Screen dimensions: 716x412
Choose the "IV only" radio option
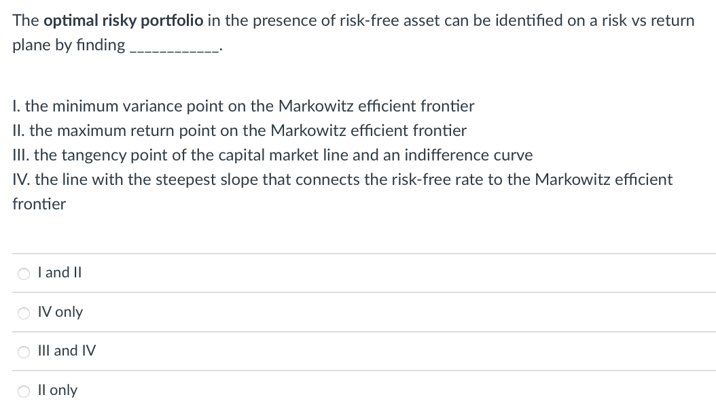[24, 313]
